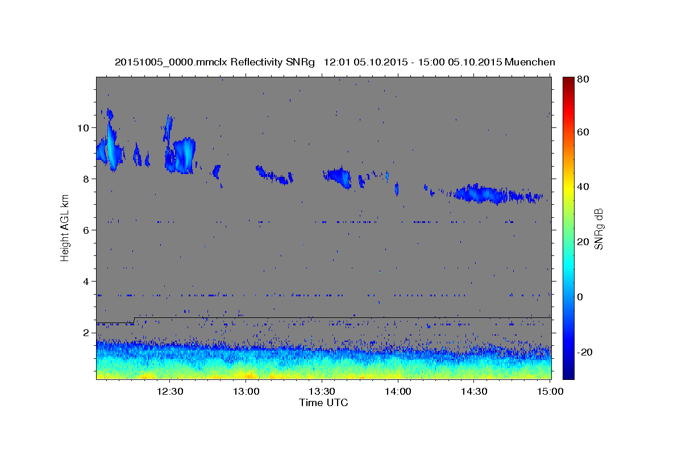The height and width of the screenshot is (455, 682).
Task: Click the colorbar value -20
Action: pos(584,352)
